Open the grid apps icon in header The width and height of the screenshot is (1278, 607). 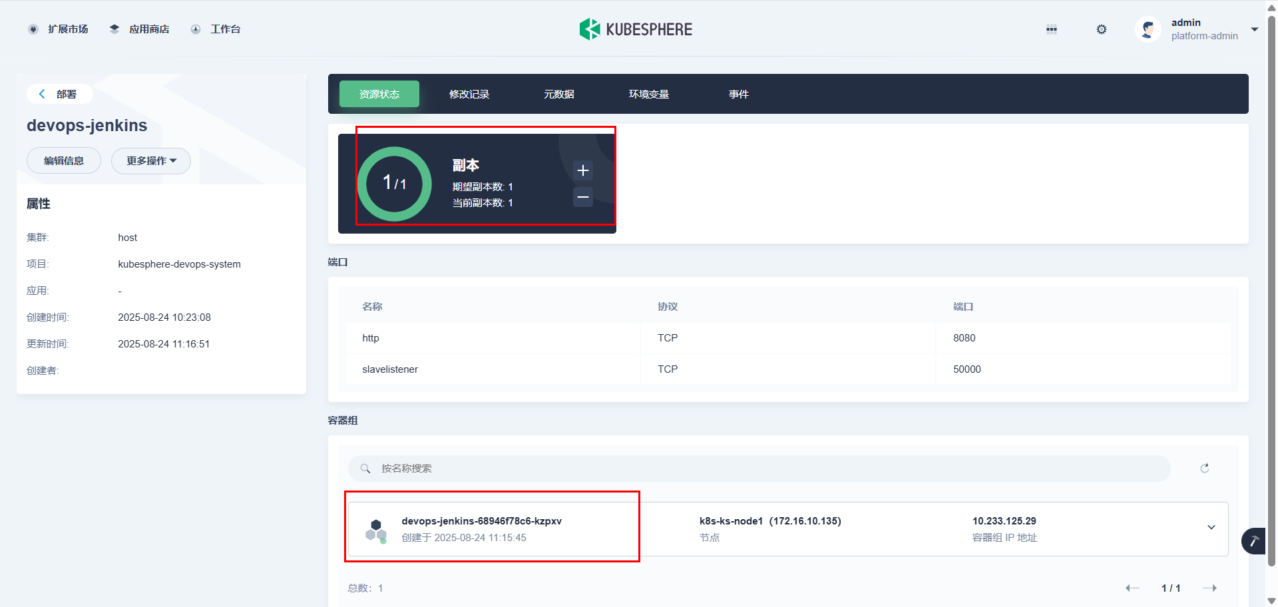click(x=1052, y=29)
